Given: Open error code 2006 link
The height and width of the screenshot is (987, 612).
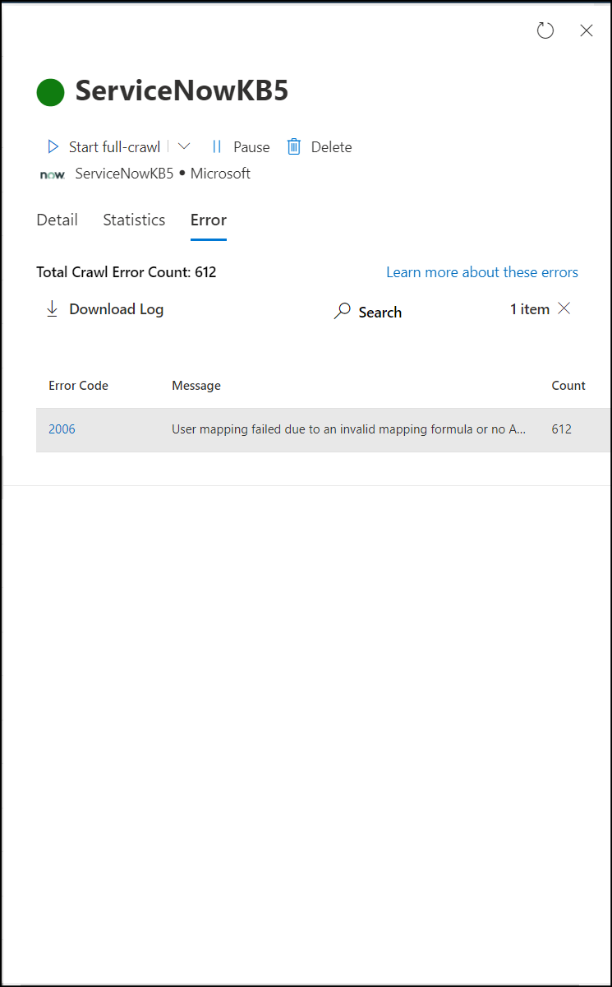Looking at the screenshot, I should tap(62, 429).
